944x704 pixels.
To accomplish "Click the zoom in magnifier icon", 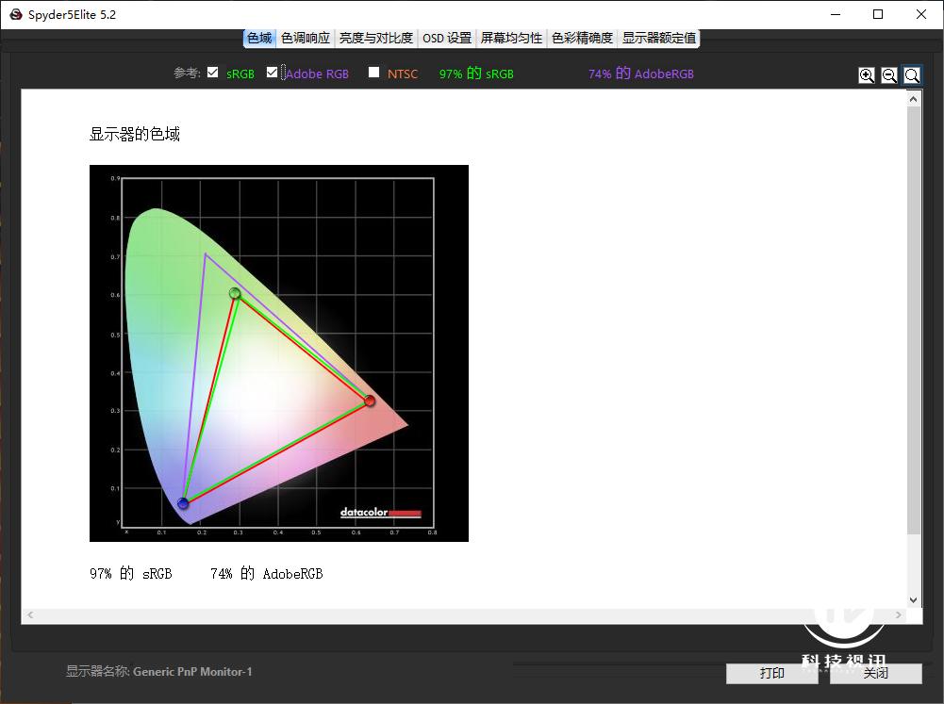I will 867,74.
